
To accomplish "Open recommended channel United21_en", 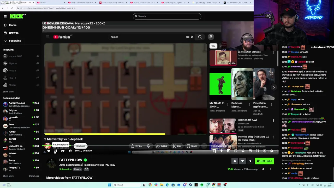I will click(x=21, y=148).
